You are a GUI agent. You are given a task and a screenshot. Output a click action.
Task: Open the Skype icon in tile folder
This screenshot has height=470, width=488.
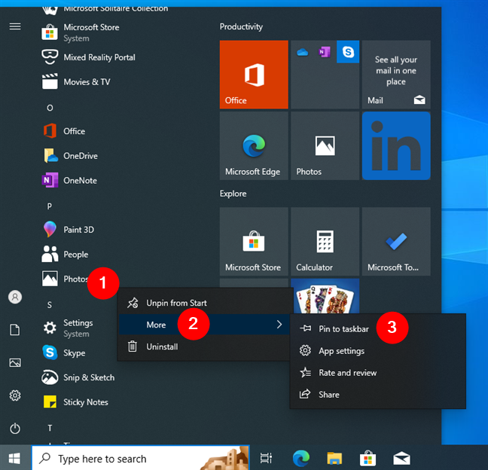click(x=348, y=52)
